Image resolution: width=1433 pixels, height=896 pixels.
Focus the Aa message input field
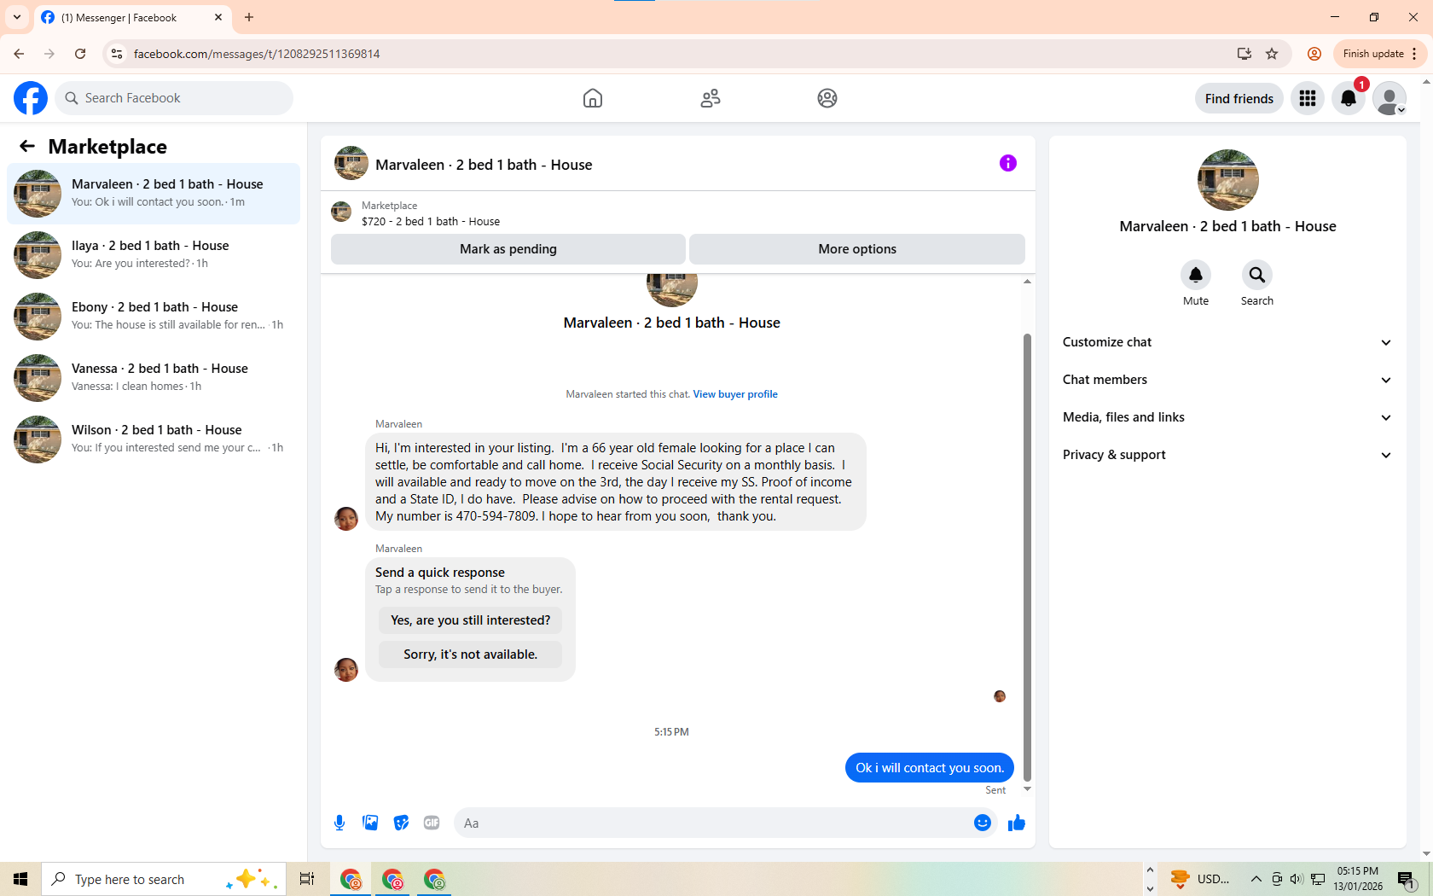coord(712,823)
